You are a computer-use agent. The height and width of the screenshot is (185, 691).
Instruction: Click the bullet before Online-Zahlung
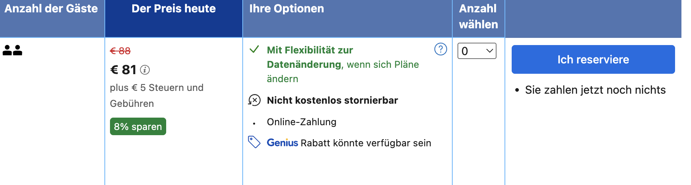(254, 124)
